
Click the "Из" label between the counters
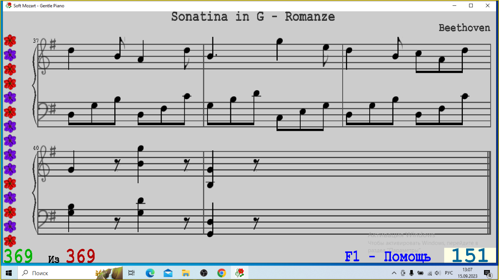[54, 260]
